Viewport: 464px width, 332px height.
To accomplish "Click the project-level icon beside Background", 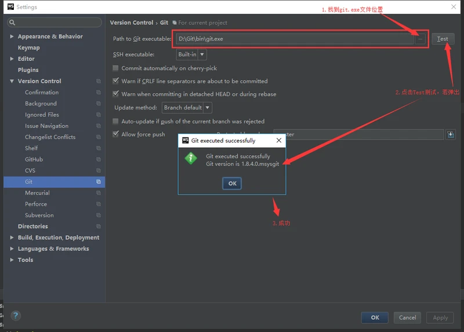I will 99,104.
